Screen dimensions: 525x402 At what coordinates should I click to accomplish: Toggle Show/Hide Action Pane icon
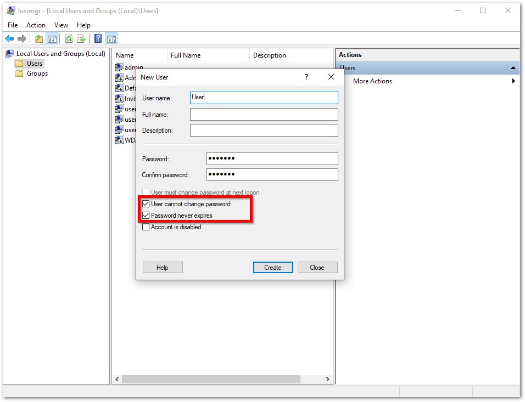pos(111,38)
